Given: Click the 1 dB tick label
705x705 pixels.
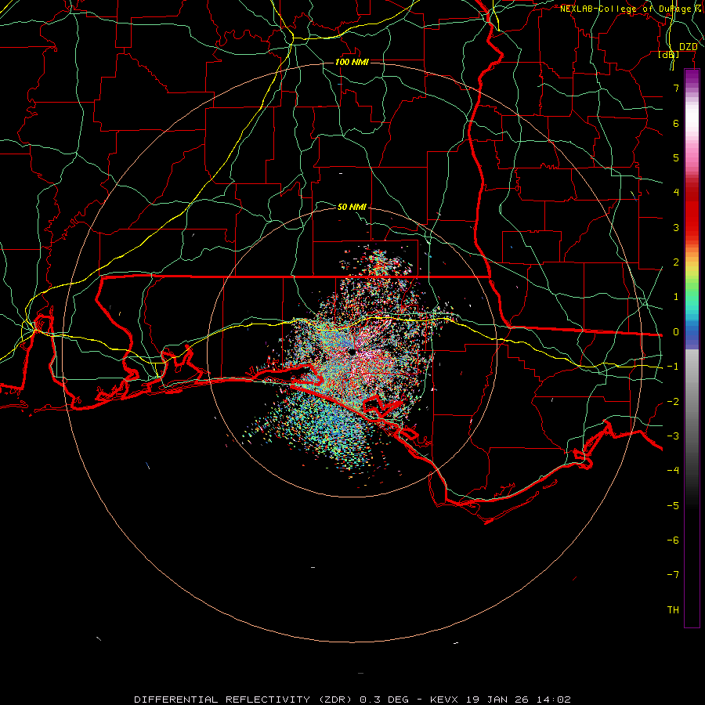Looking at the screenshot, I should click(x=676, y=297).
